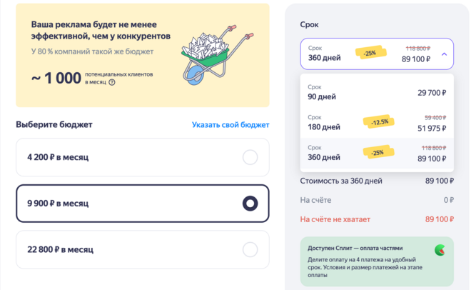
Task: Click the green Split logo icon
Action: [440, 250]
